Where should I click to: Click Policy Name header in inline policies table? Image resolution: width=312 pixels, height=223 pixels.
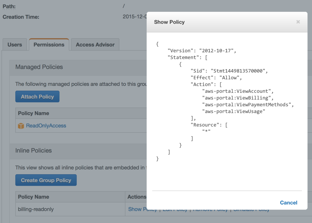34,197
